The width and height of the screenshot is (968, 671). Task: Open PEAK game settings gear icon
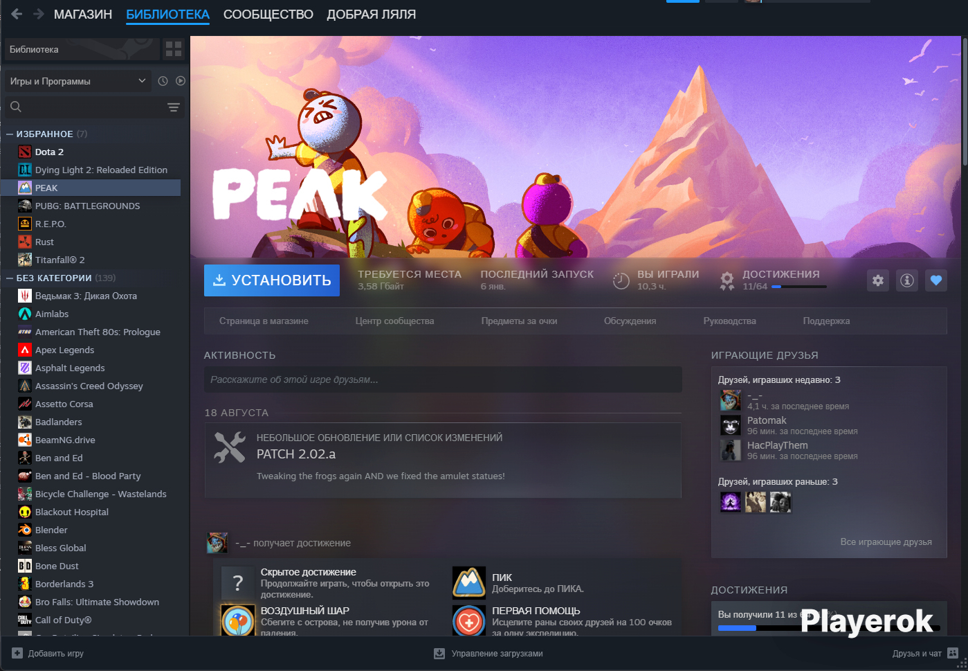[x=878, y=280]
